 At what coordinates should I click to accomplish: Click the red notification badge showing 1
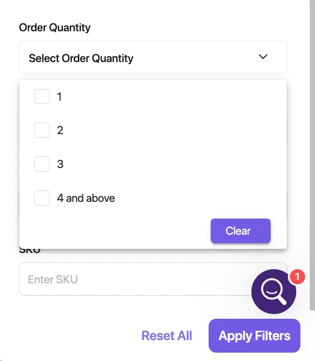click(296, 276)
